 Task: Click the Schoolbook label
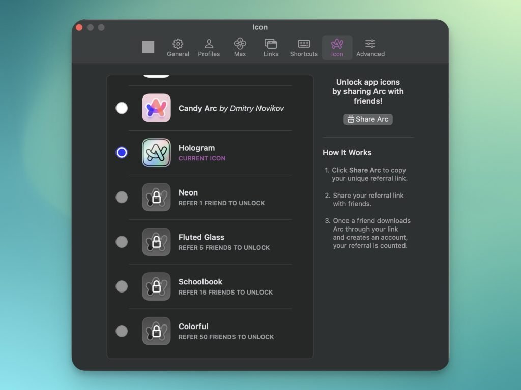200,282
